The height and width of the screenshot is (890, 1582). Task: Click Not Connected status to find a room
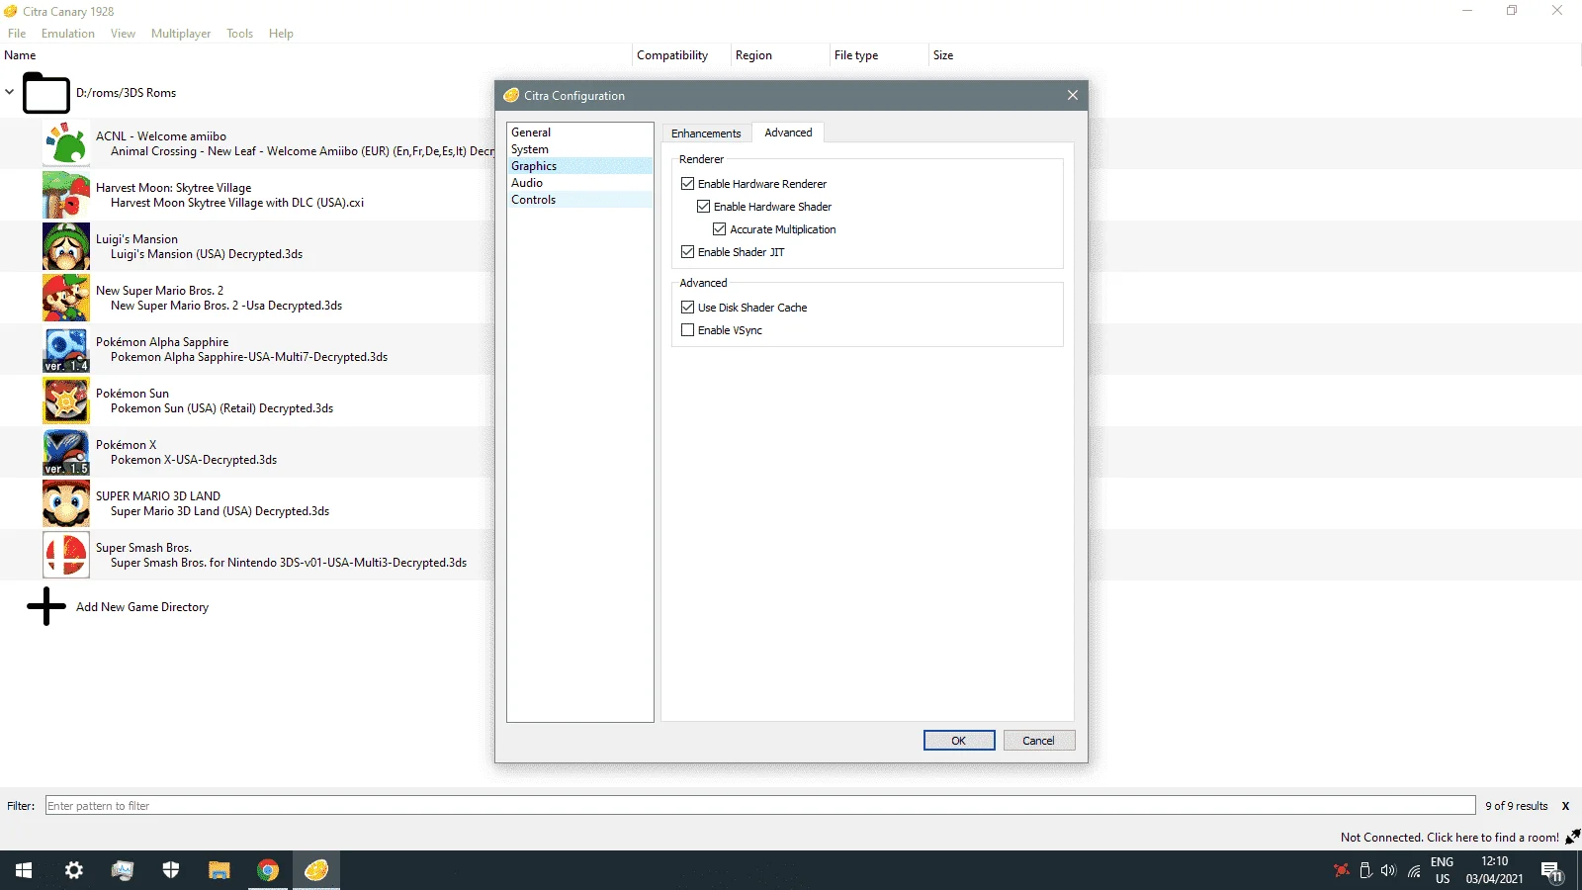1450,838
